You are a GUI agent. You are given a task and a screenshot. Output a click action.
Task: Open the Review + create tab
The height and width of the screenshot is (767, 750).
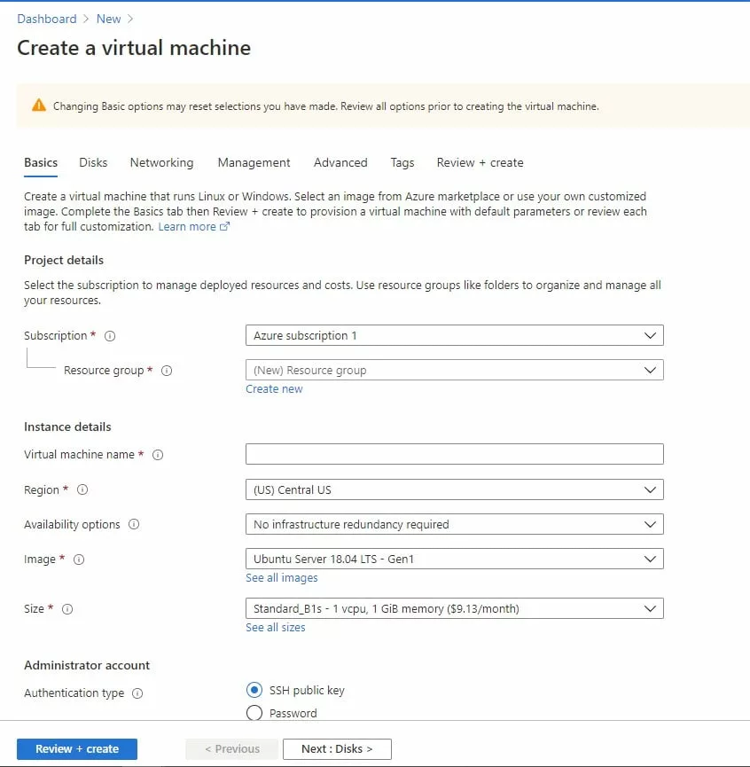click(x=480, y=163)
